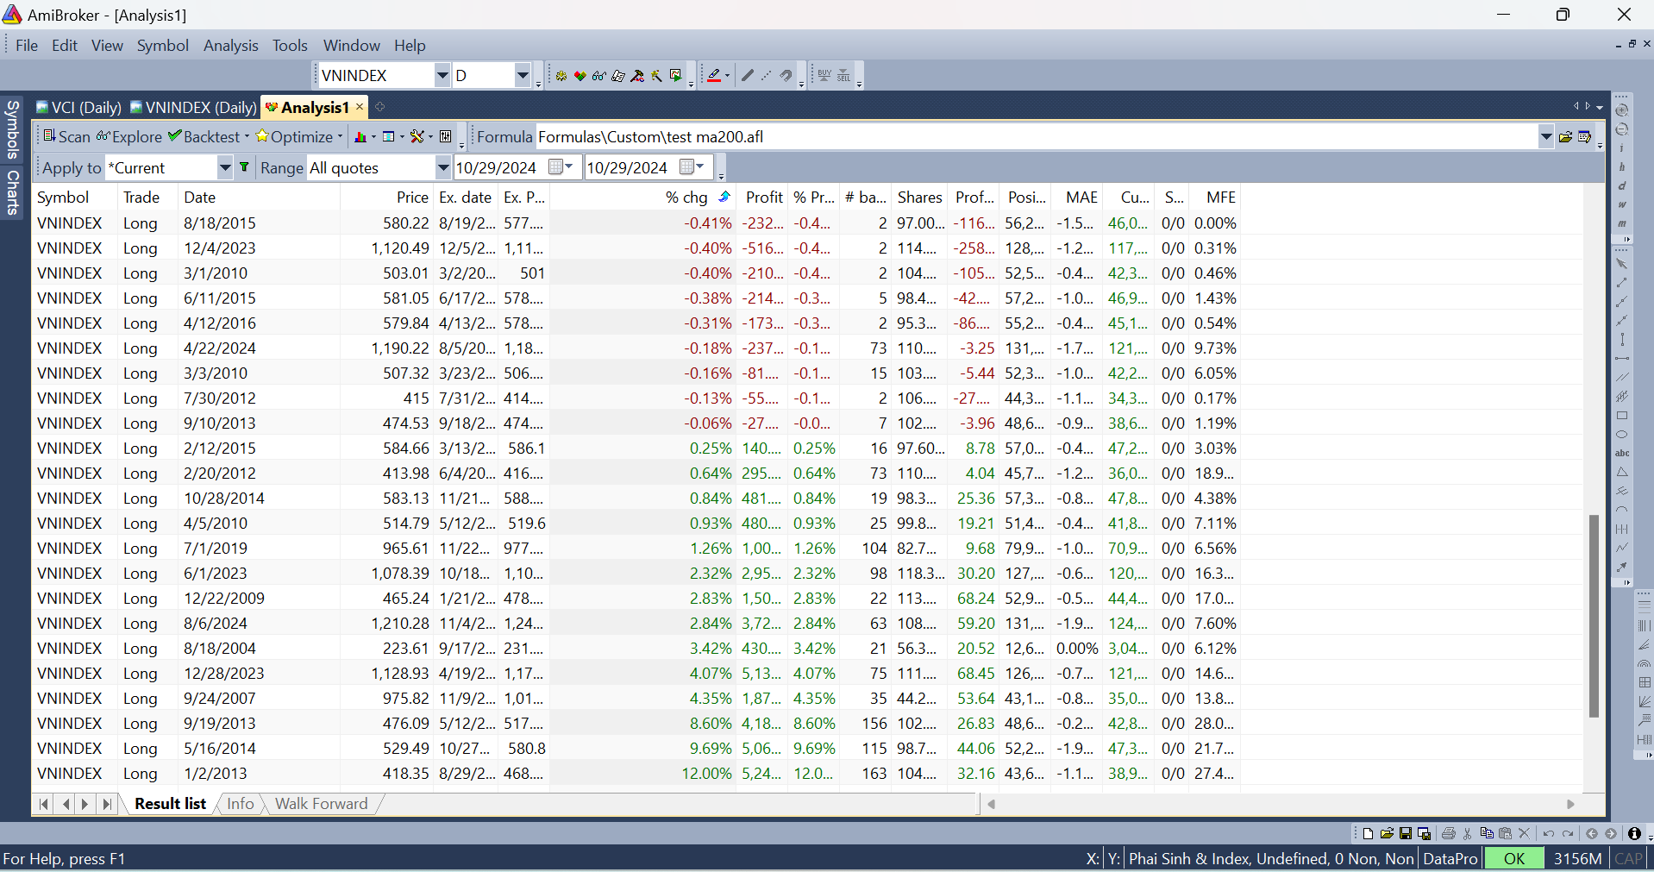Select the draw line pencil tool
The height and width of the screenshot is (872, 1654).
pyautogui.click(x=748, y=76)
